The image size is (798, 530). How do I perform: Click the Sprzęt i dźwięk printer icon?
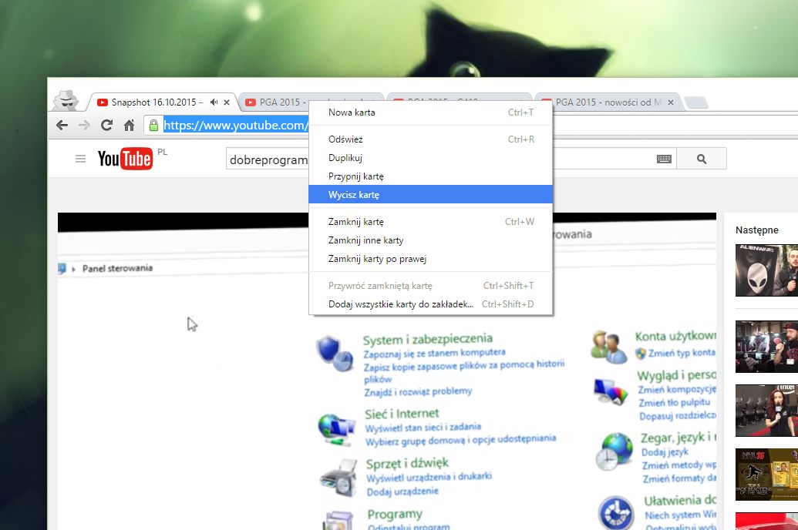coord(338,478)
